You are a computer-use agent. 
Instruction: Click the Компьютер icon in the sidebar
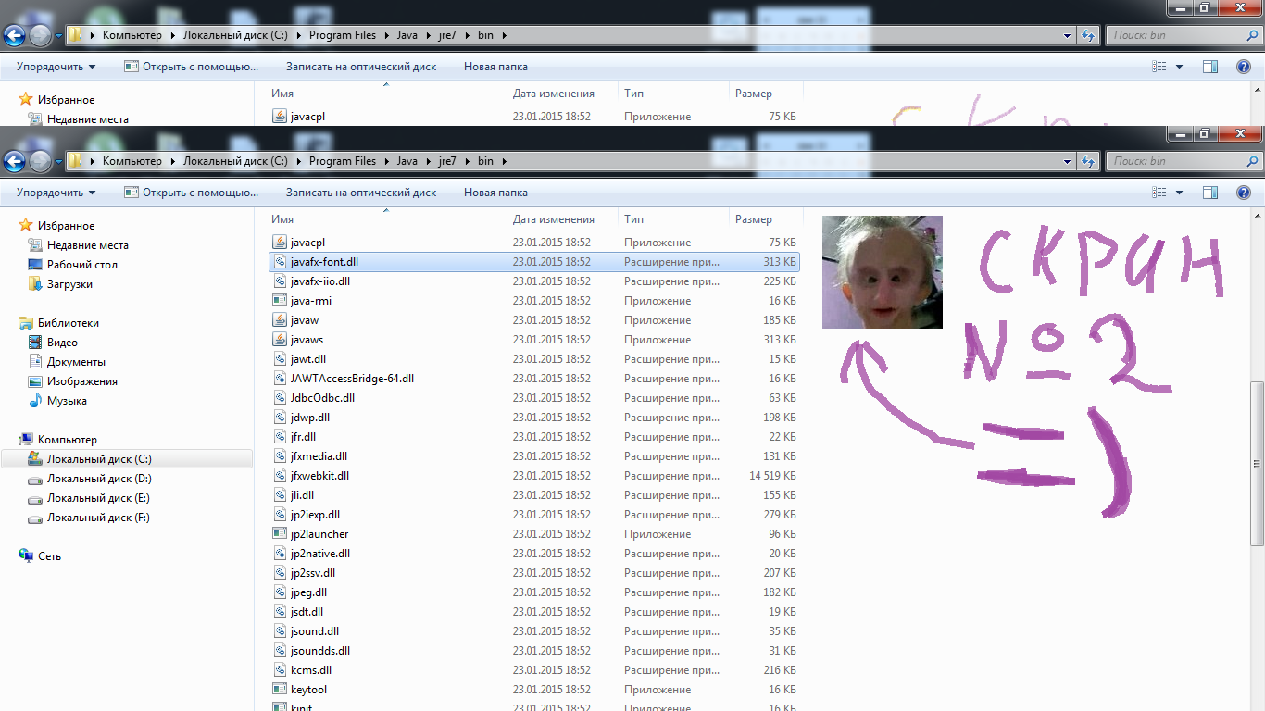click(x=26, y=440)
